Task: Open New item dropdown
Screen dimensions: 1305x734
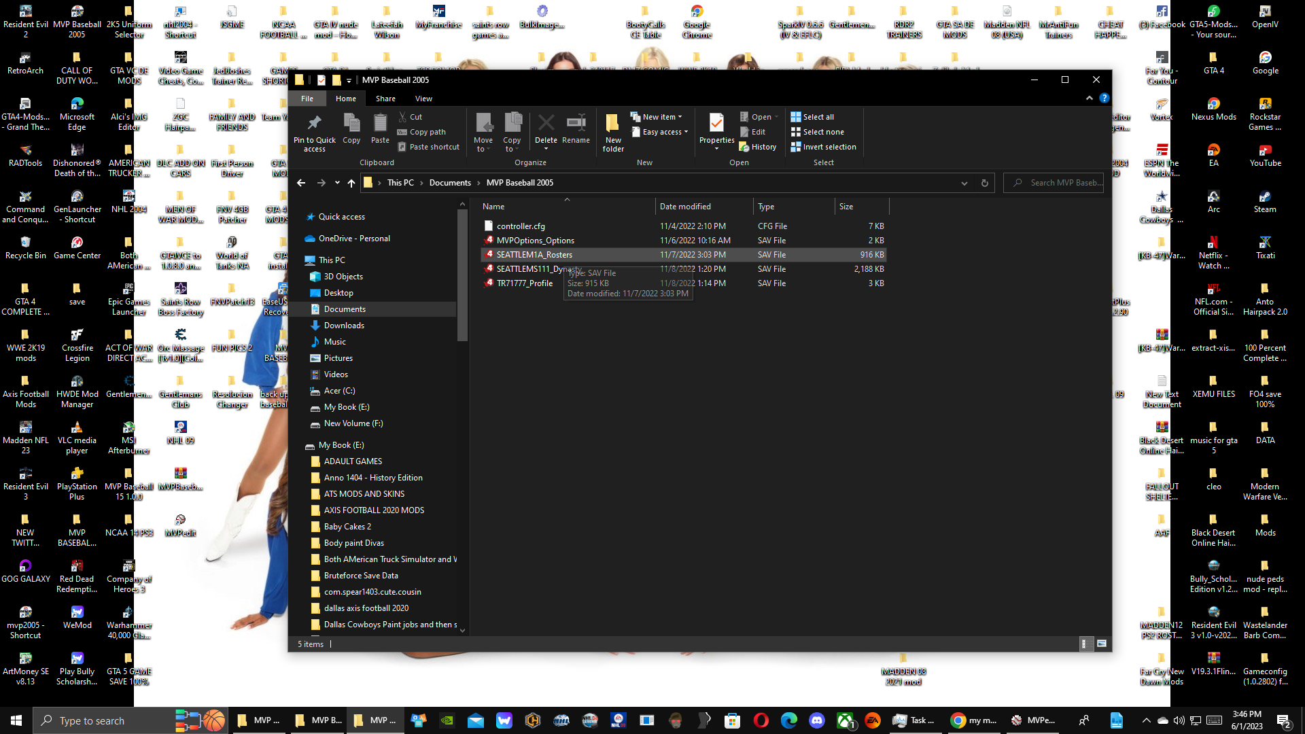Action: [x=657, y=117]
